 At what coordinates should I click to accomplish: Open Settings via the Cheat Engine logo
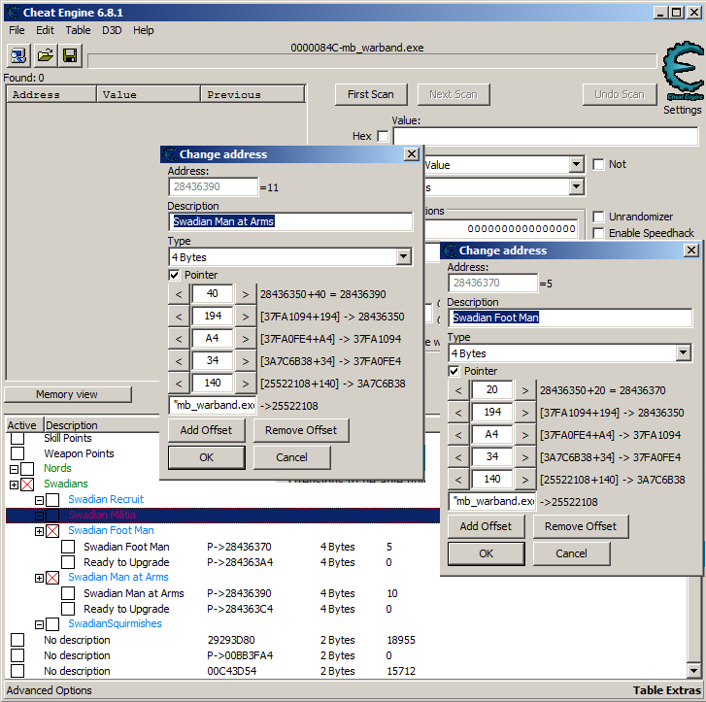pos(683,71)
